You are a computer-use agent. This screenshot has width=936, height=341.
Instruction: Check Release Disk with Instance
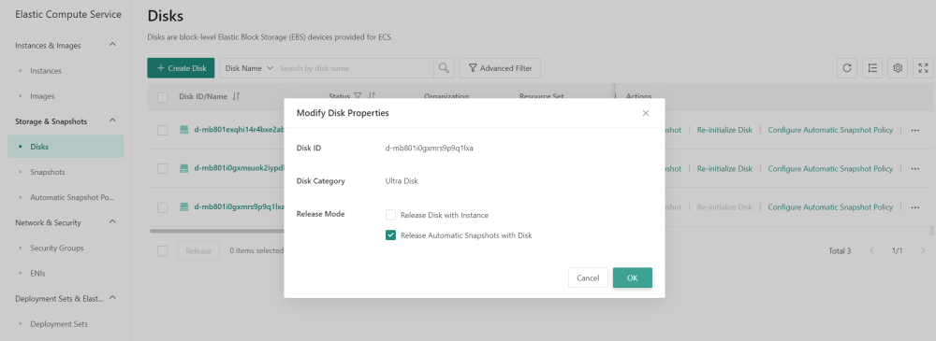[x=391, y=215]
